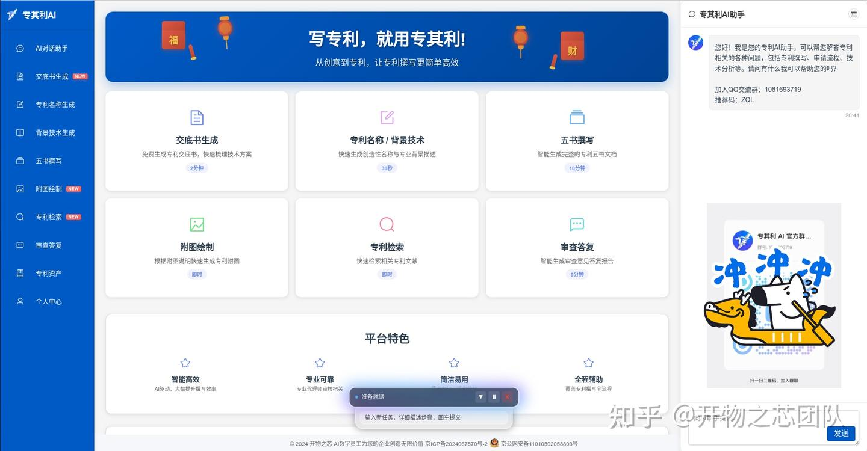This screenshot has width=867, height=451.
Task: Click the police badge icon in footer
Action: 494,443
